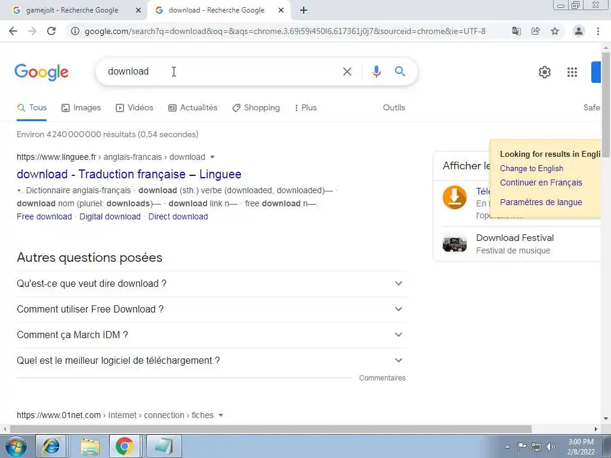This screenshot has height=458, width=611.
Task: Expand "Comment ça March IDM ?"
Action: [211, 335]
